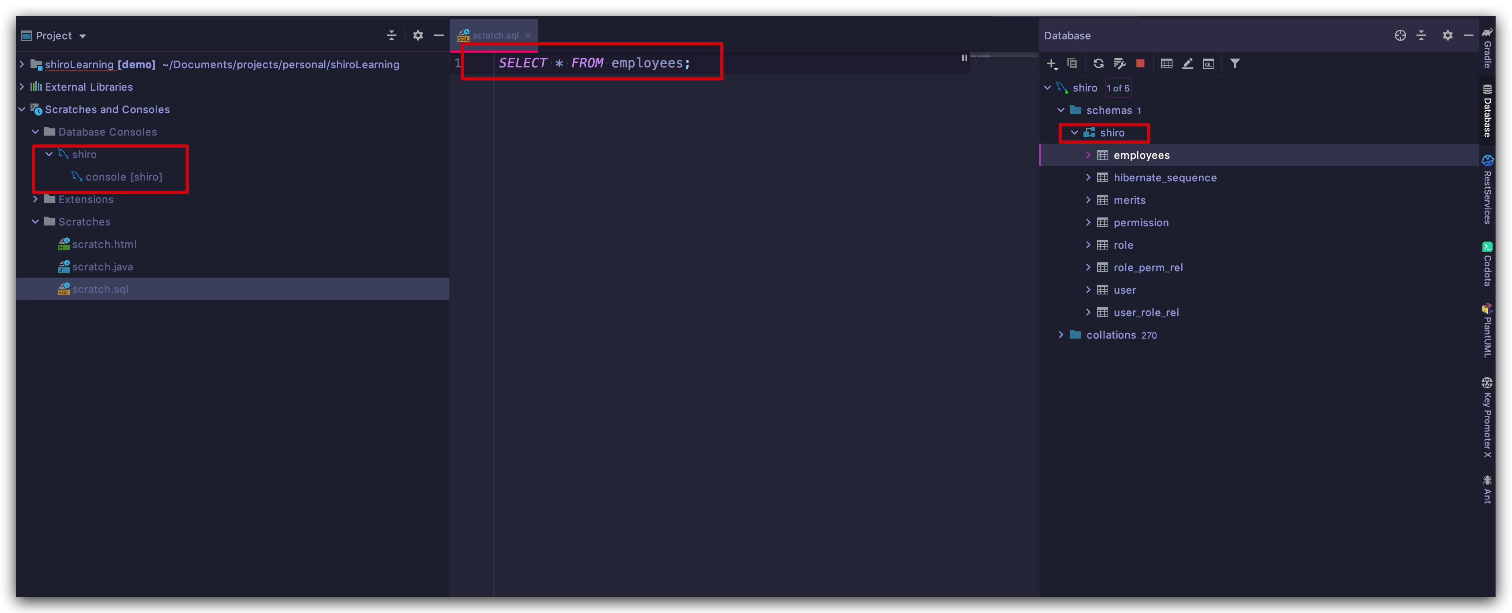
Task: Collapse schemas folder
Action: click(1061, 110)
